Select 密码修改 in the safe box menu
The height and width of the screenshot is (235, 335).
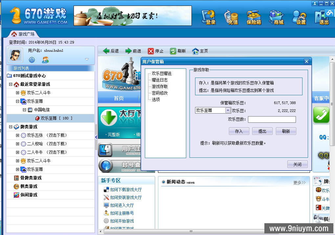point(160,93)
